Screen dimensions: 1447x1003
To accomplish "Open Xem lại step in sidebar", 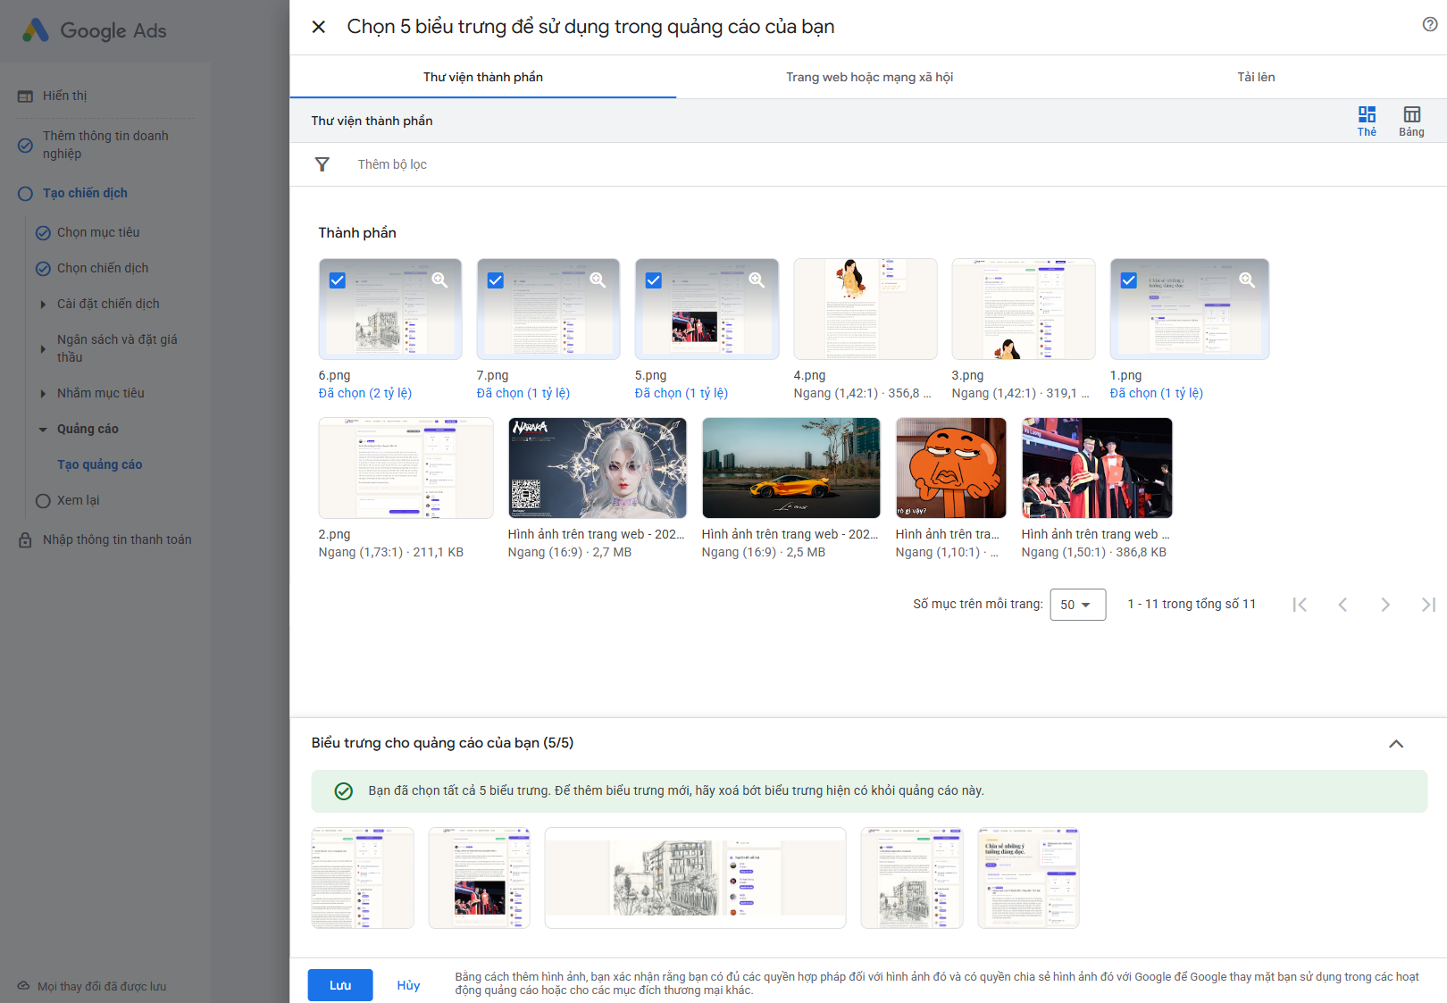I will click(x=79, y=500).
